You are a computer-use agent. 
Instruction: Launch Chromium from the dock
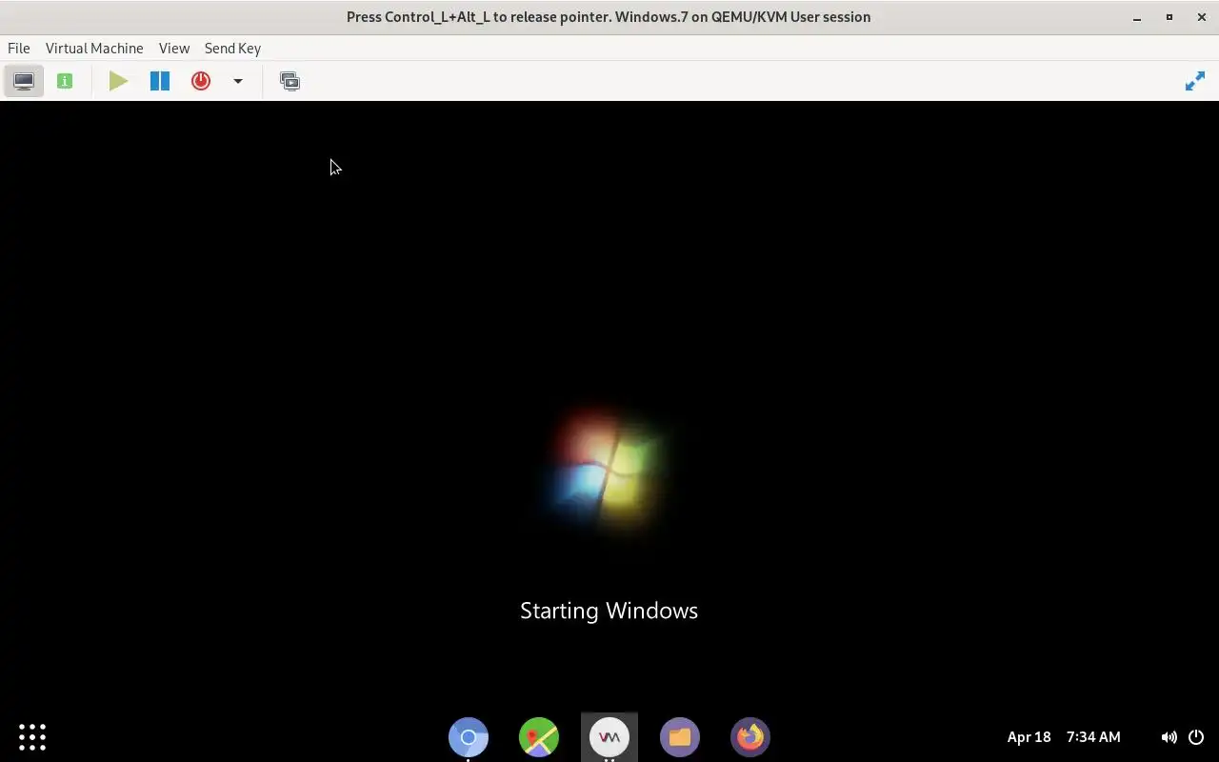click(469, 736)
